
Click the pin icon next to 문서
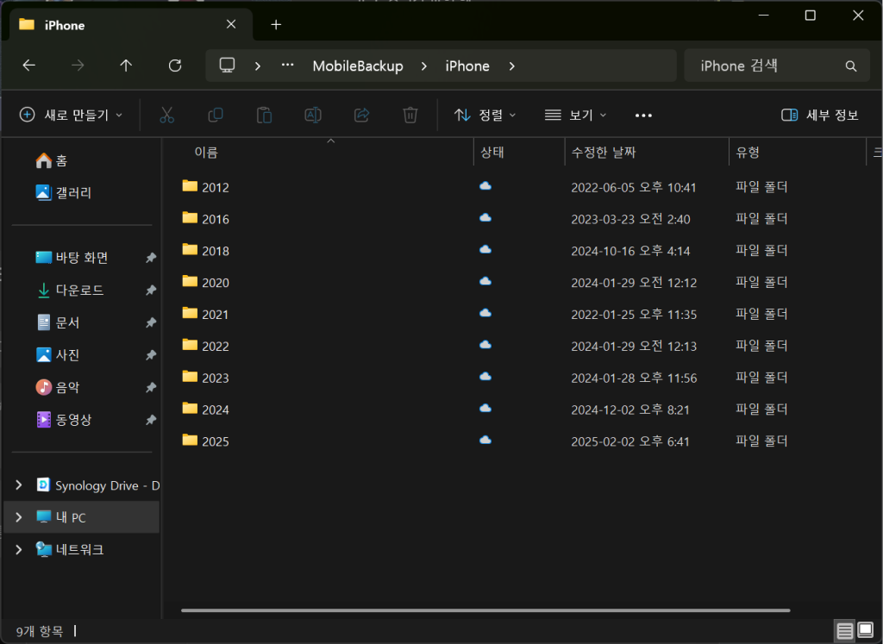pos(151,322)
